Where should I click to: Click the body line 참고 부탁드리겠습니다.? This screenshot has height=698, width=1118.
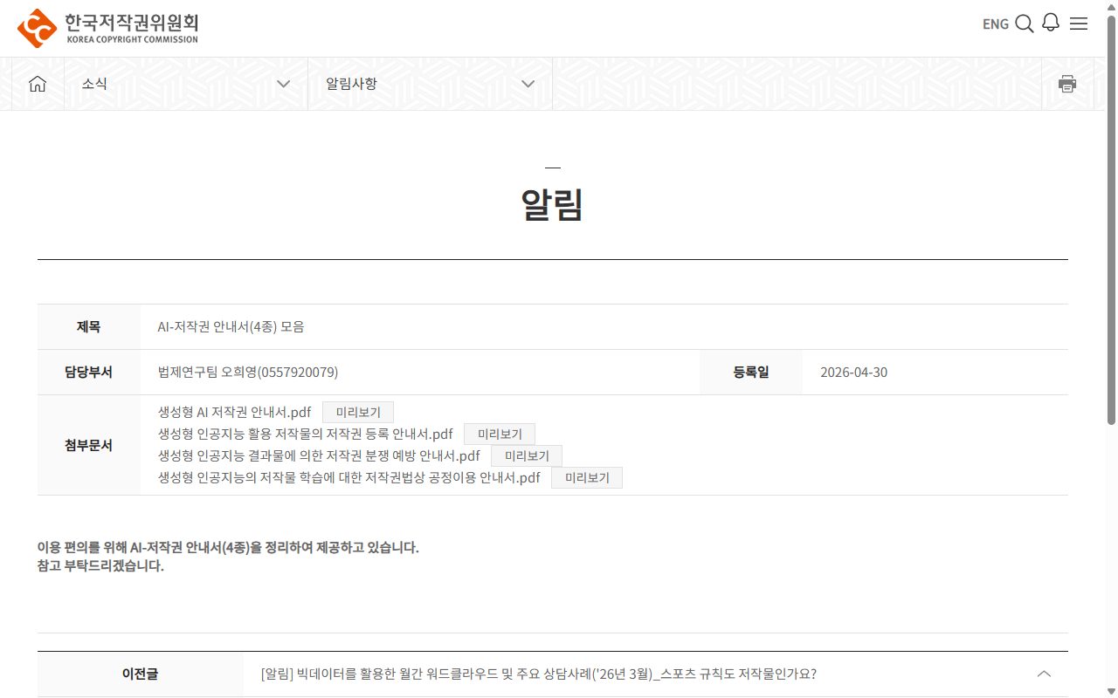point(100,565)
